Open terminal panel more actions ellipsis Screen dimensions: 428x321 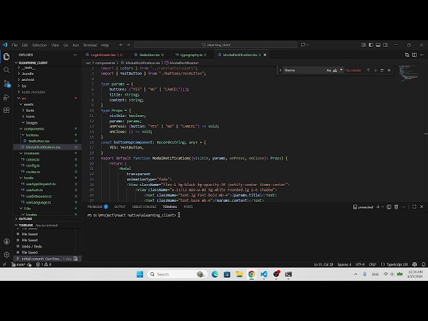pyautogui.click(x=404, y=207)
